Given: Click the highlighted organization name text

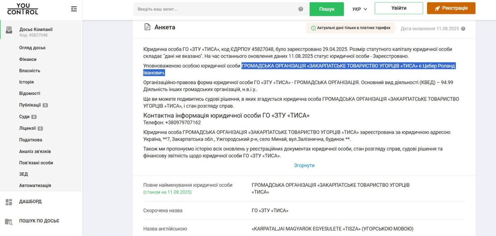Looking at the screenshot, I should [299, 69].
